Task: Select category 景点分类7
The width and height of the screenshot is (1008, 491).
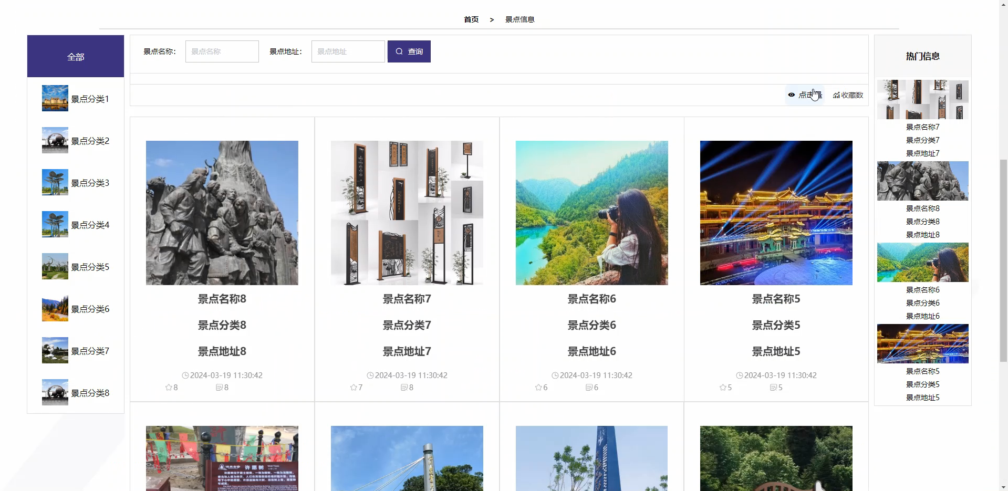Action: pyautogui.click(x=76, y=351)
